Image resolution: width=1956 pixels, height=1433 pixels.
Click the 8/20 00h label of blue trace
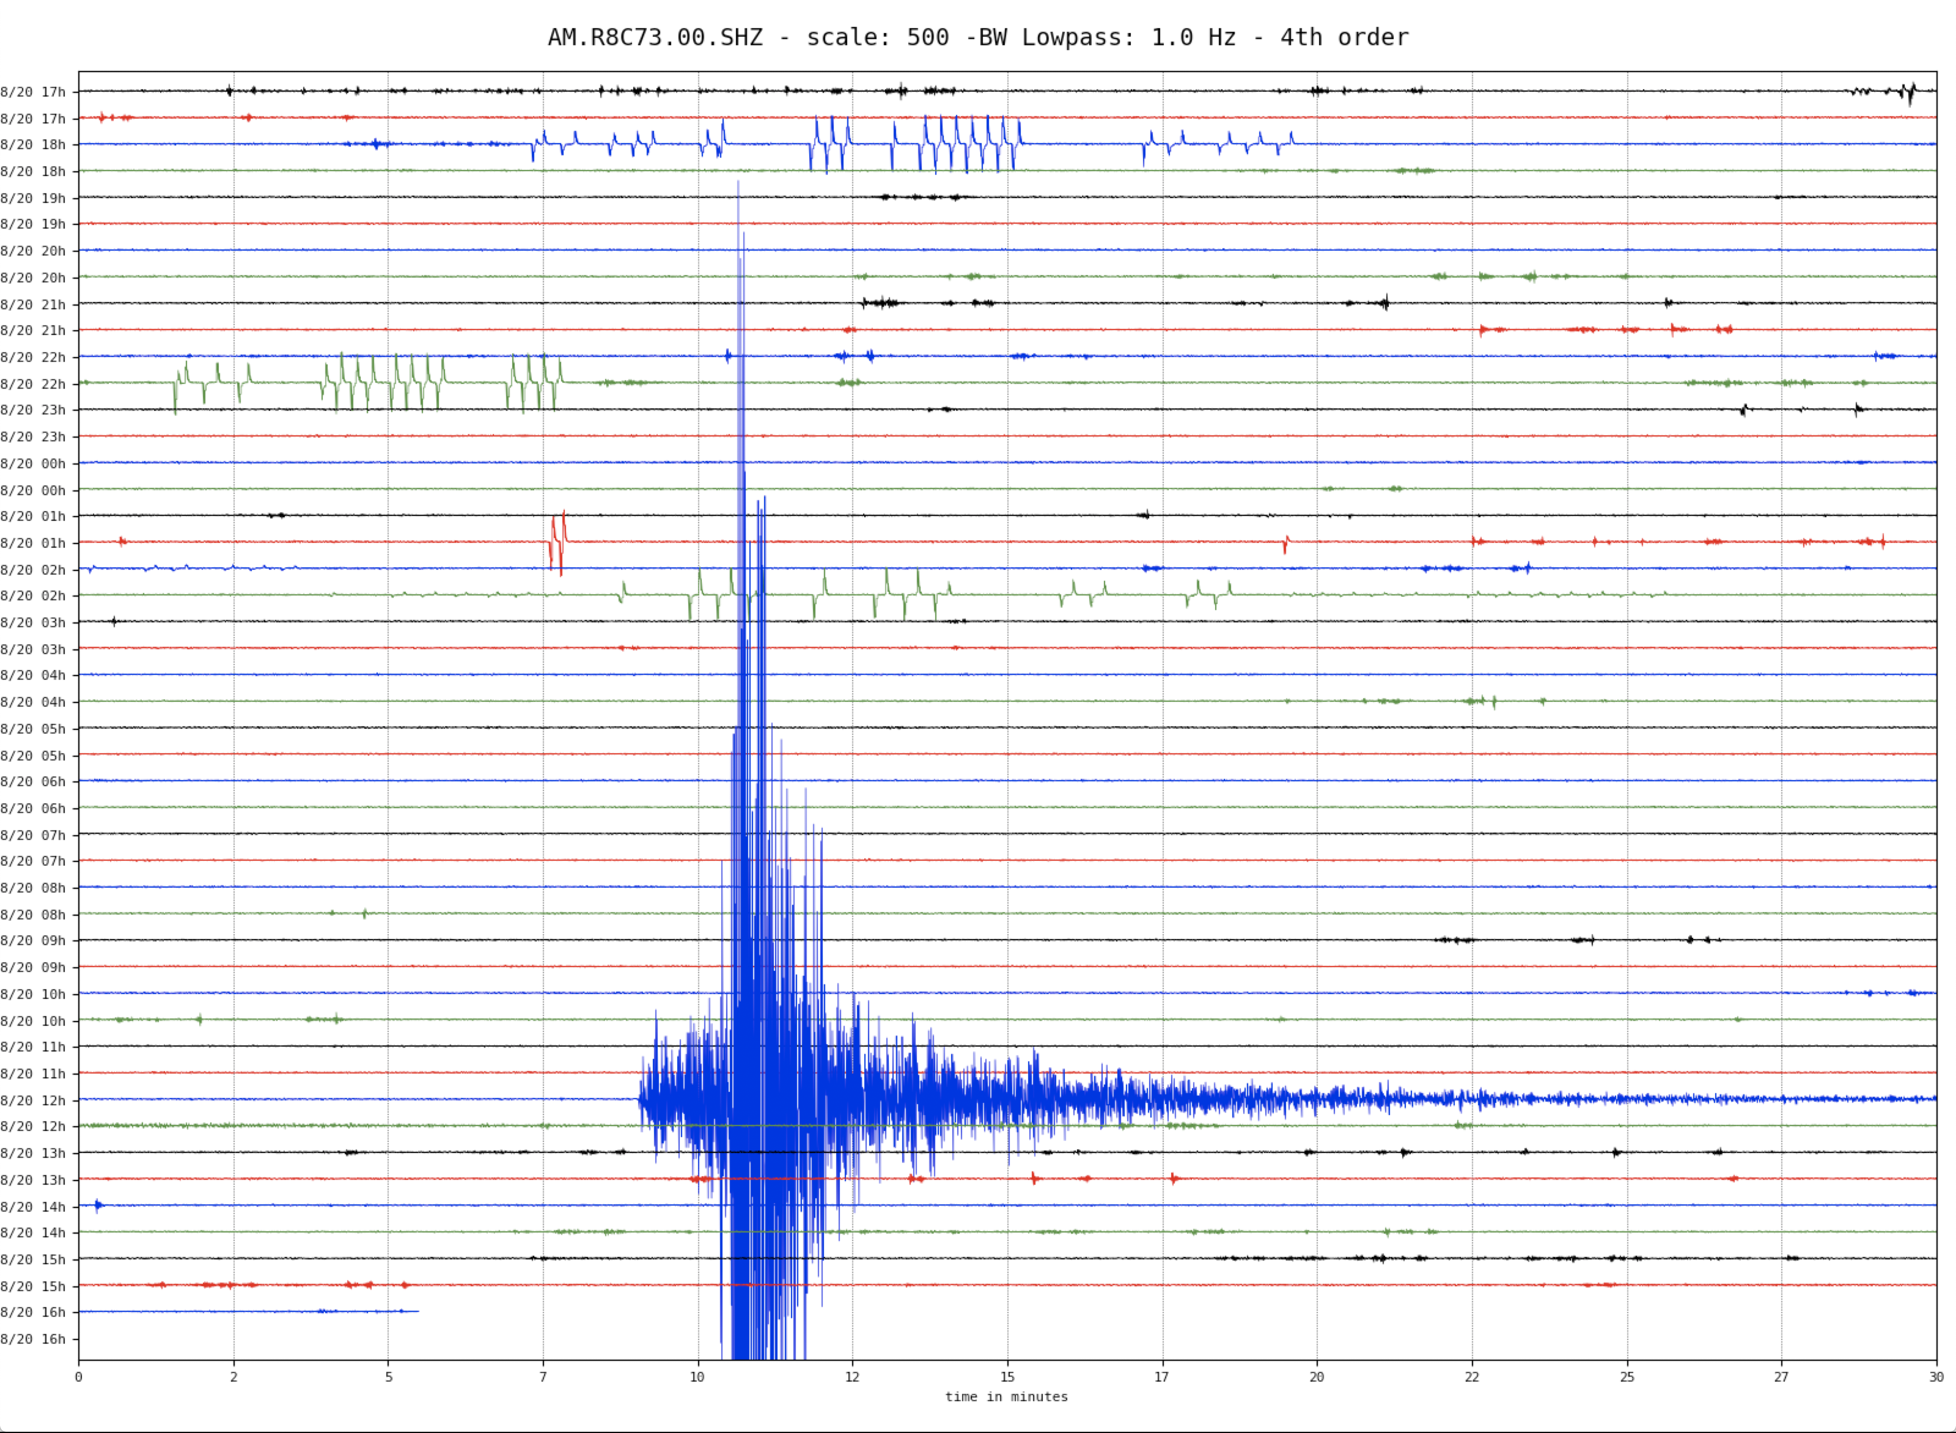(33, 464)
